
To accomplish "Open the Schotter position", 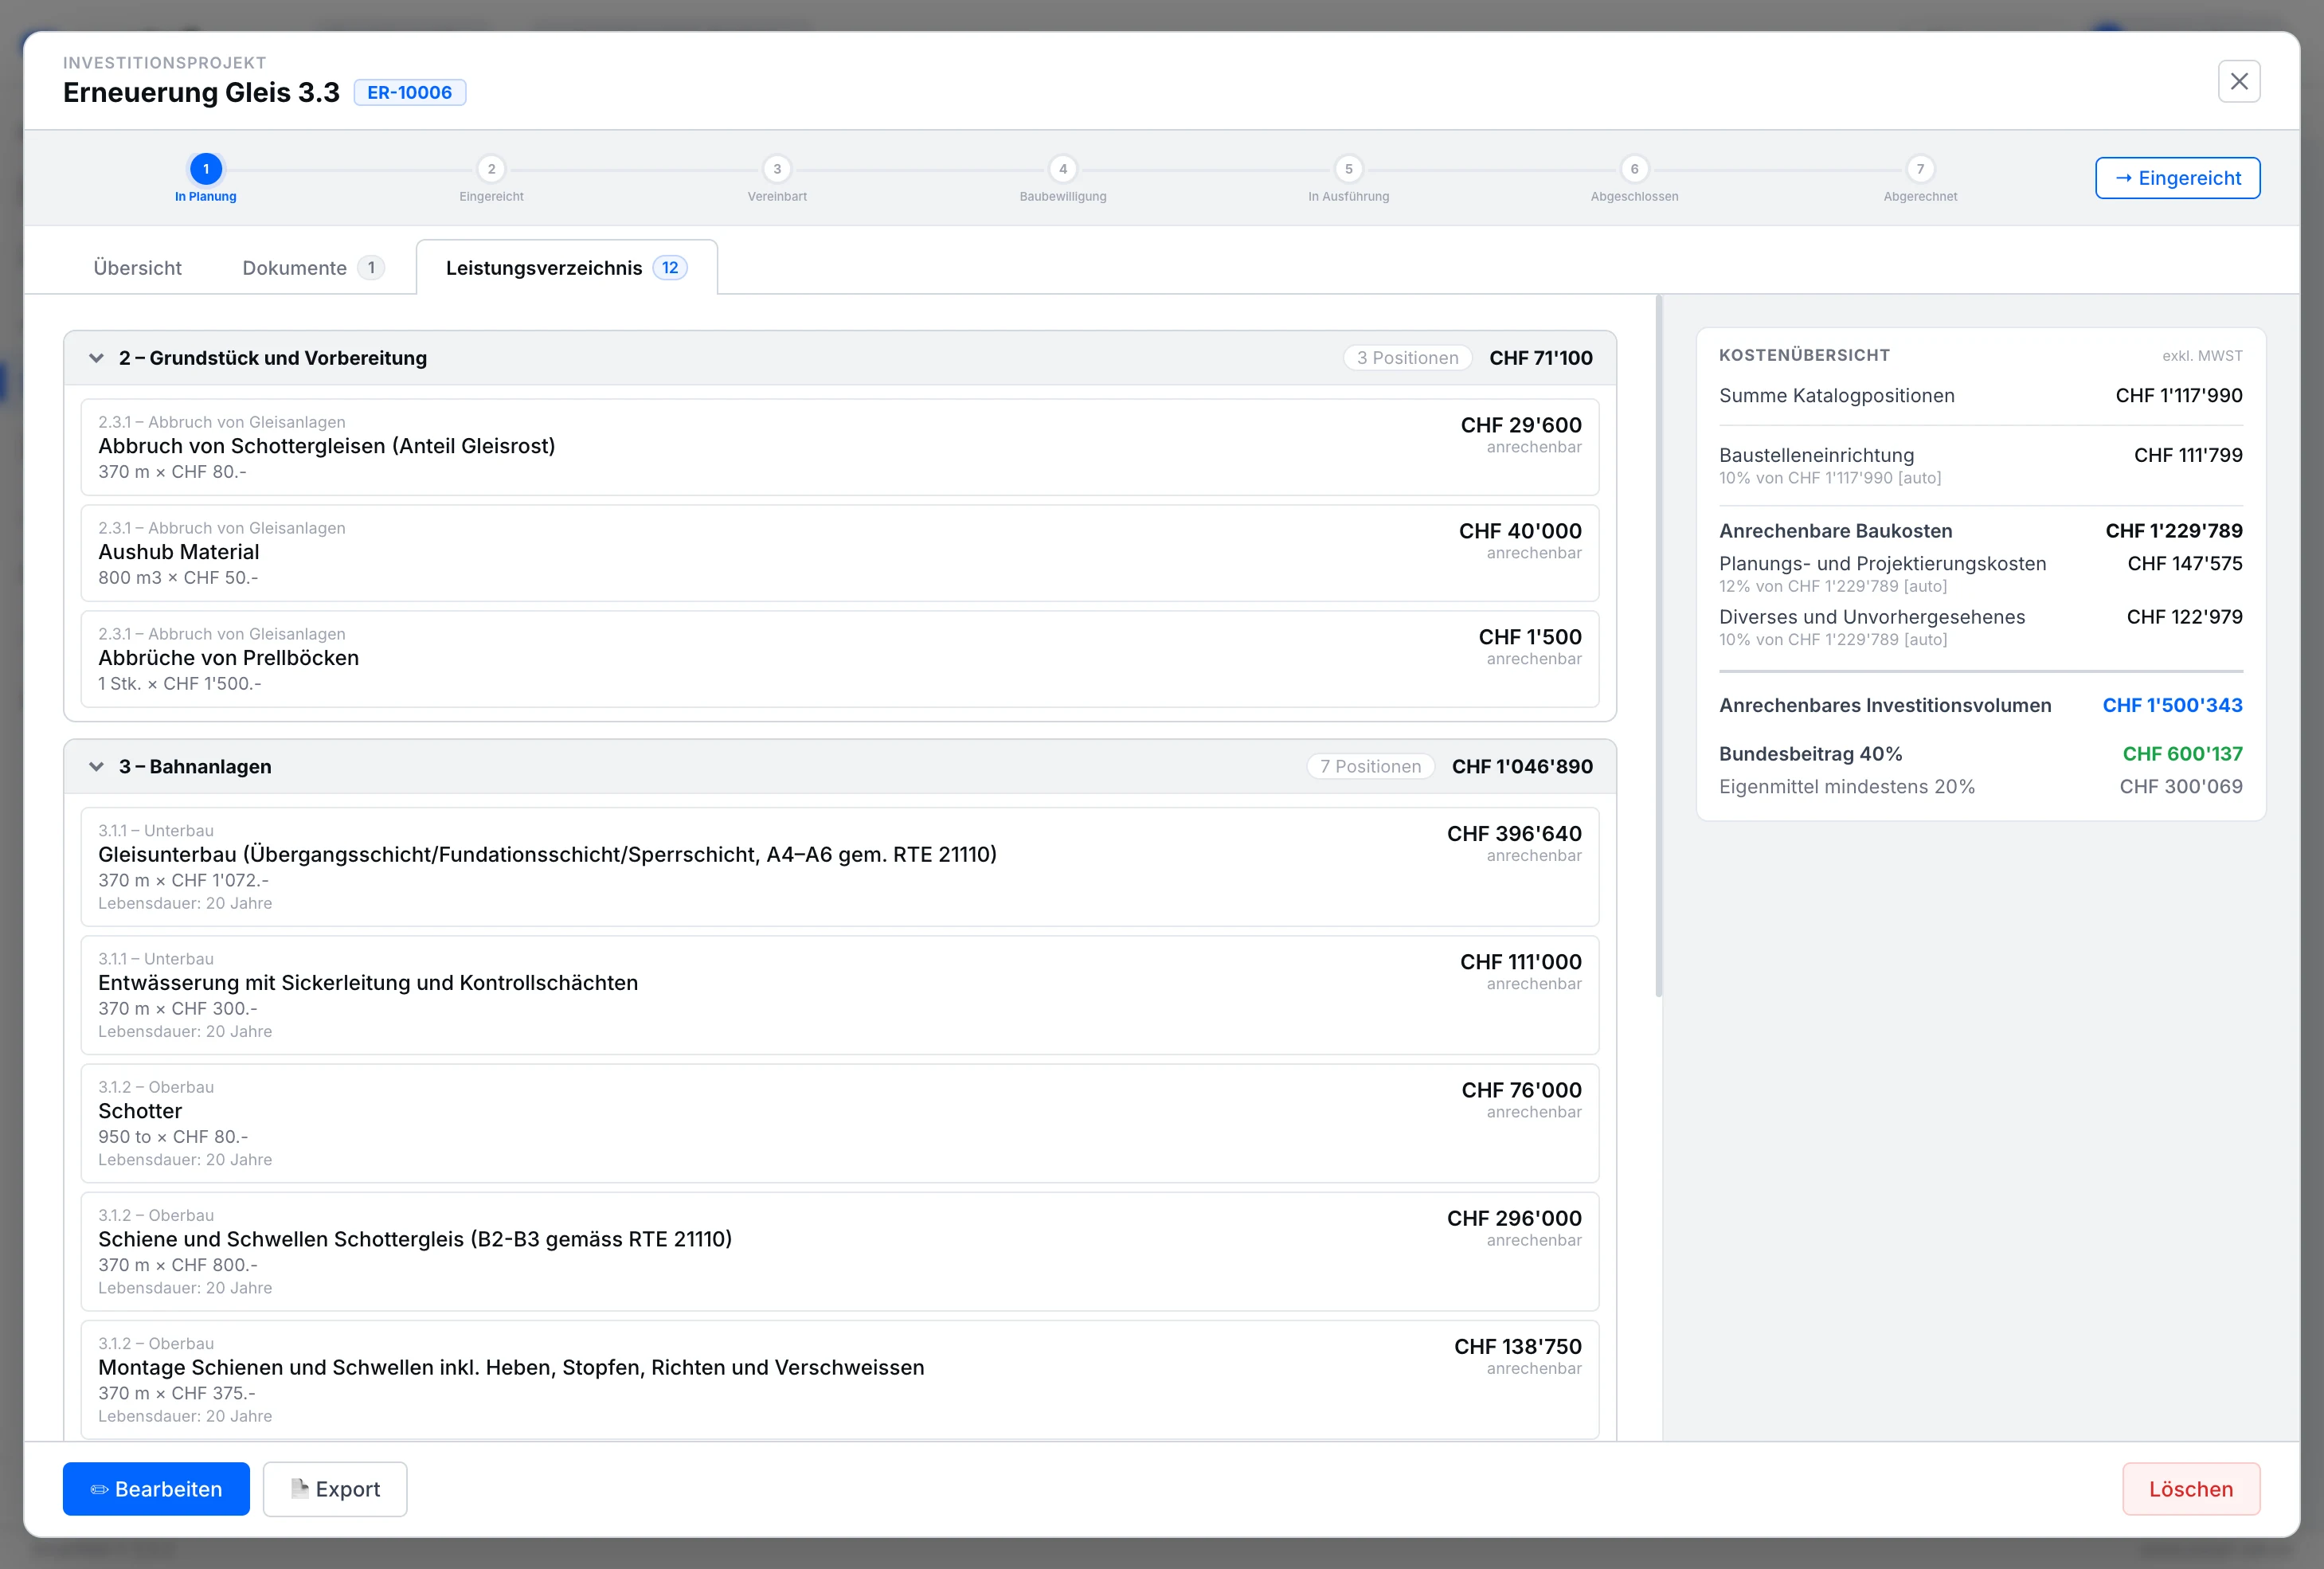I will coord(840,1123).
